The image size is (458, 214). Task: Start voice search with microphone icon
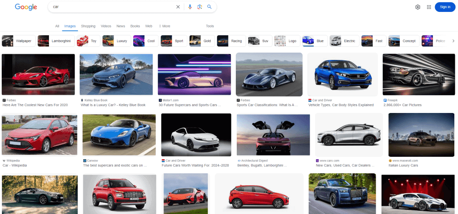tap(190, 7)
